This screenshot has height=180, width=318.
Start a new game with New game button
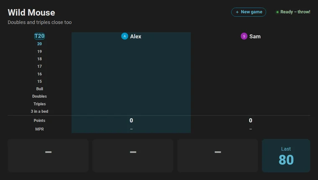(249, 12)
